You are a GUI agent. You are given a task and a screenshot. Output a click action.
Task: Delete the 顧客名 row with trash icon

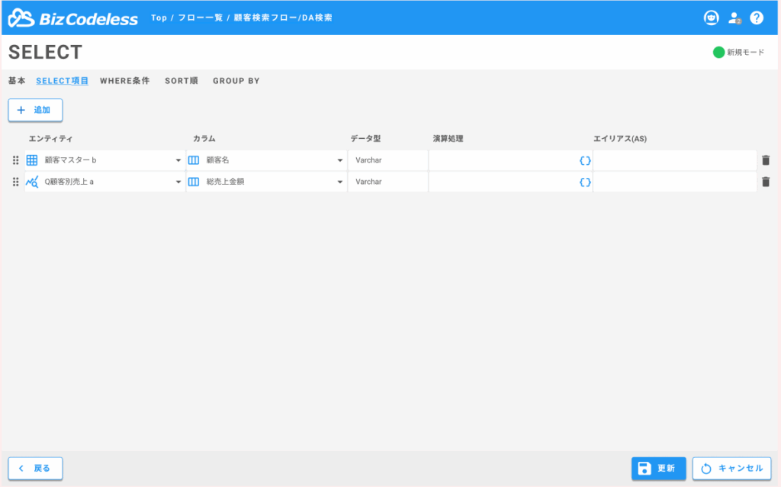point(766,160)
